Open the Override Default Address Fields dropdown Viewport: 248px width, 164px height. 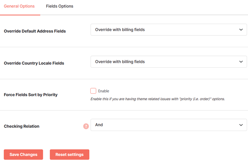coord(169,30)
